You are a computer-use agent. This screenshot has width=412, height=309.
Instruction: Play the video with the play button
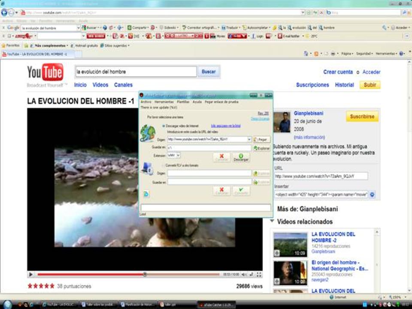tap(30, 275)
